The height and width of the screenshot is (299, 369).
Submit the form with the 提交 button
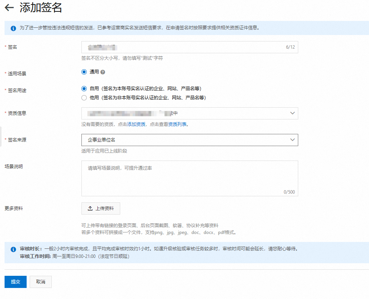(16, 282)
